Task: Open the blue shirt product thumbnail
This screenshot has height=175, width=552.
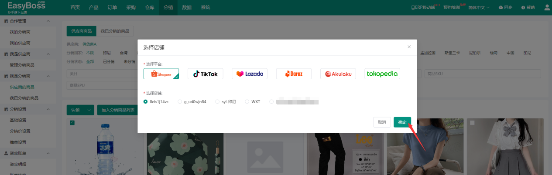Action: point(425,147)
